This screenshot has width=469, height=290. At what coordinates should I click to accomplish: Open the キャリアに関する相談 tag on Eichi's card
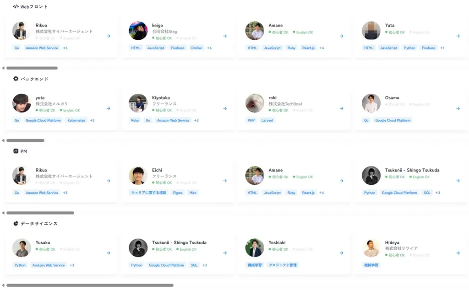(x=150, y=193)
